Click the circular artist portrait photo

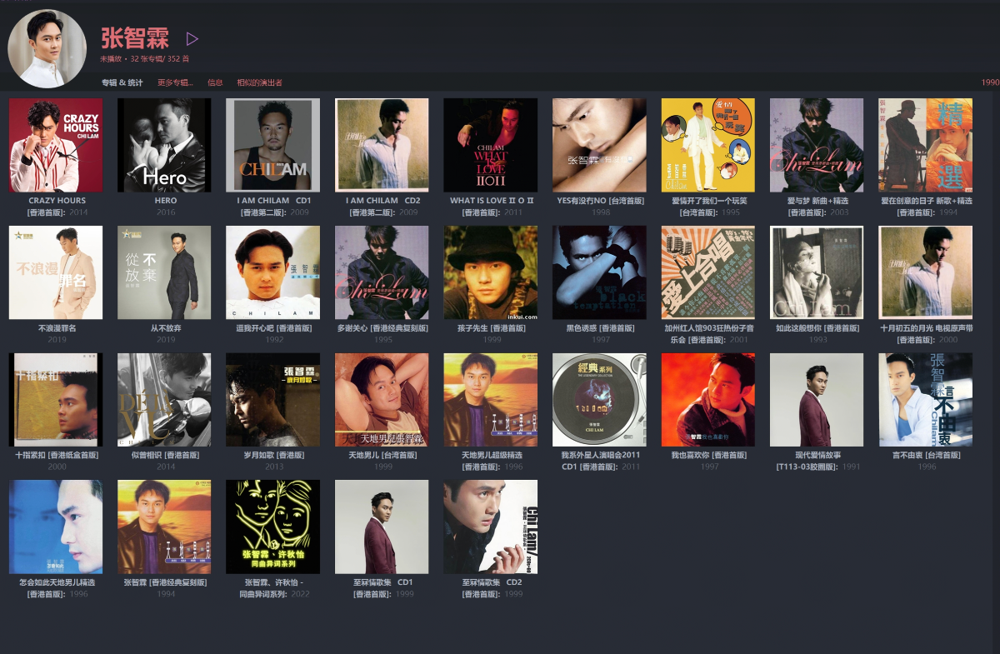pyautogui.click(x=47, y=48)
